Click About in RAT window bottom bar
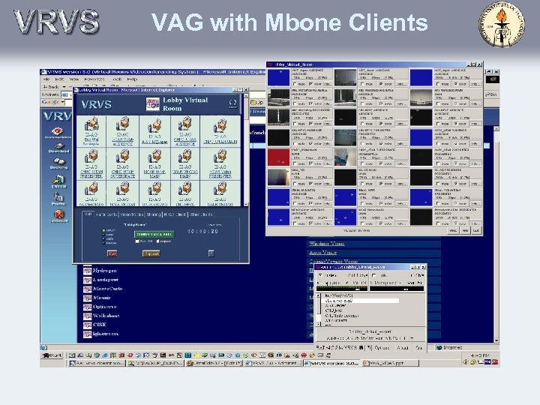Viewport: 540px width, 405px height. click(402, 347)
